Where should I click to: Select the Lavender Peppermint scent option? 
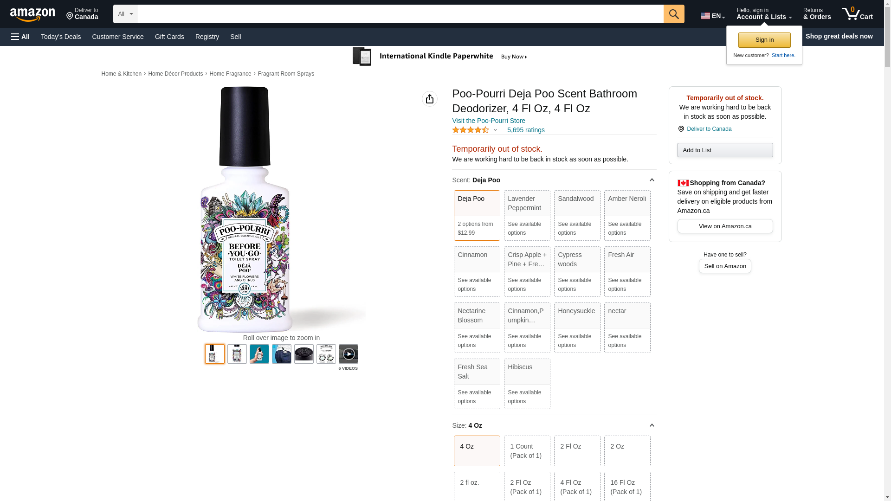(x=527, y=215)
